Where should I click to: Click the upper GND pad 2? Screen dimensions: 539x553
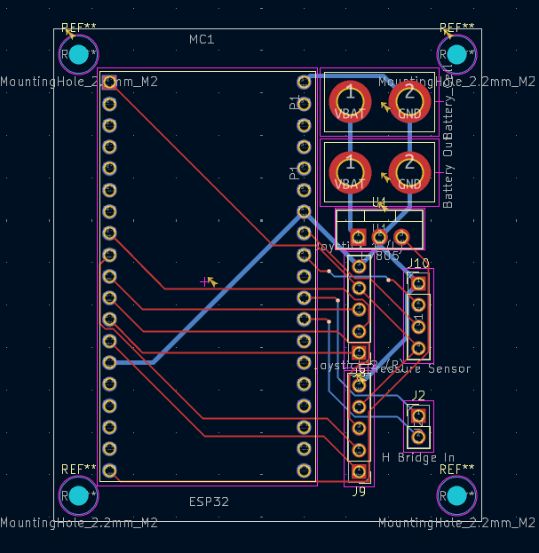409,100
